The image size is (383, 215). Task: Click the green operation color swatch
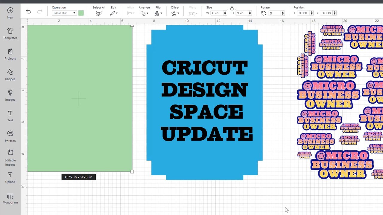[x=81, y=13]
